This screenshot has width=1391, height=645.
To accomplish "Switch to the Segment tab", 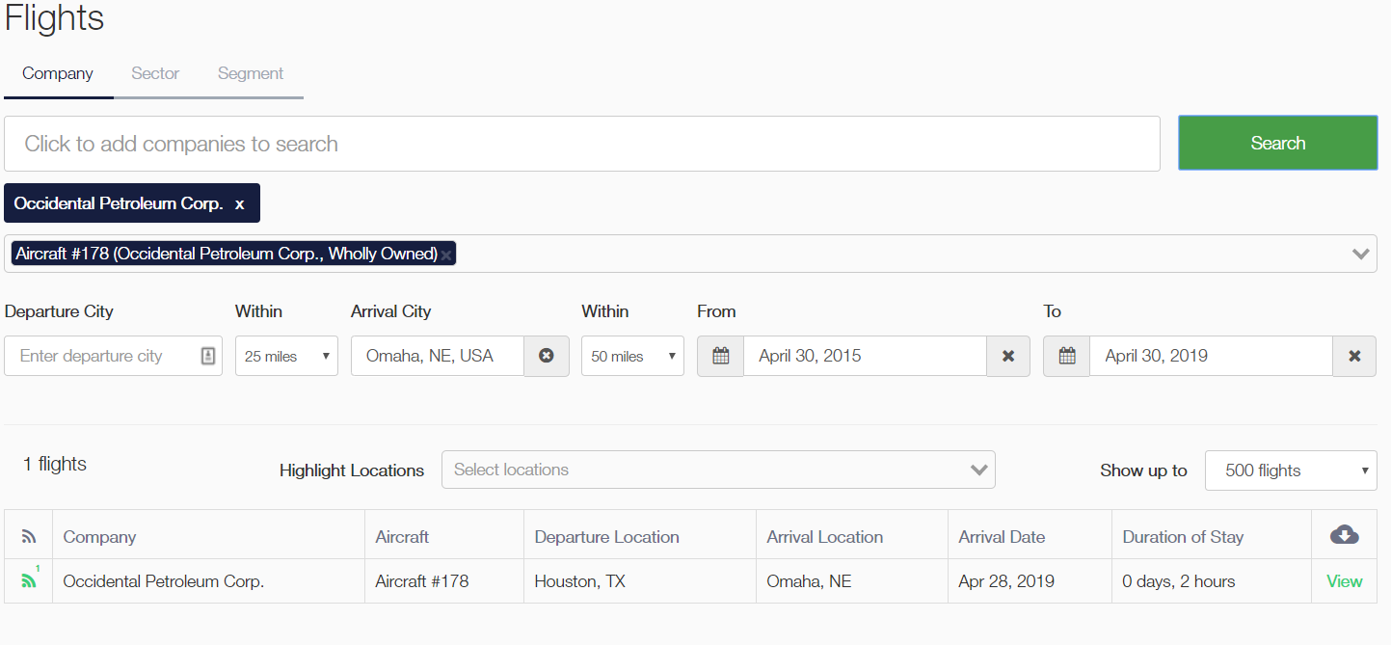I will [x=251, y=73].
